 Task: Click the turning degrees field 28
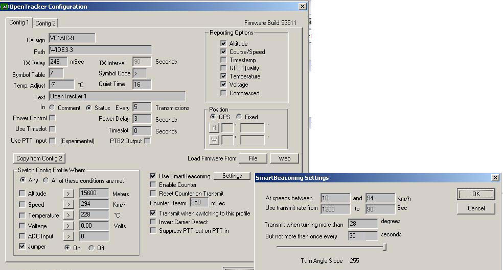click(363, 224)
